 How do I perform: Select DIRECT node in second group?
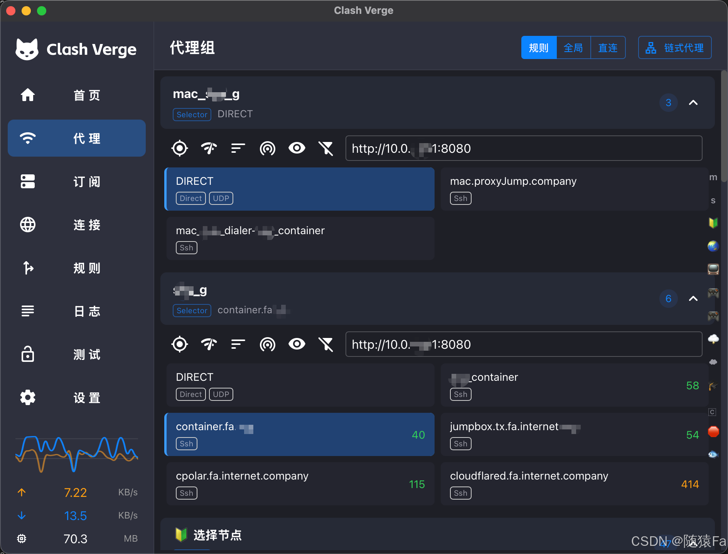[x=300, y=385]
